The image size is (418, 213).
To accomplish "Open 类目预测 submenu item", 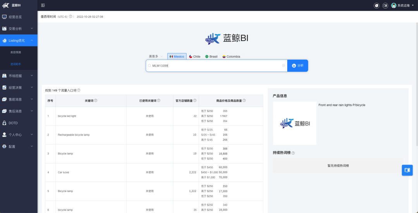I will click(15, 52).
